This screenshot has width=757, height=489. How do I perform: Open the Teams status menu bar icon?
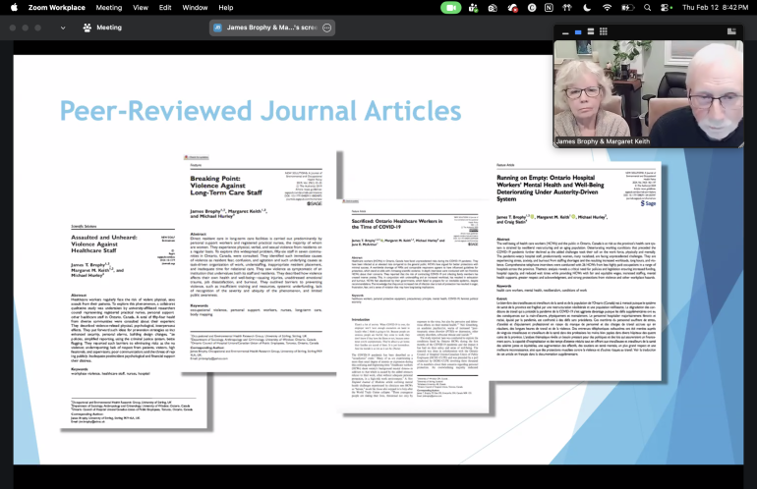tap(473, 7)
